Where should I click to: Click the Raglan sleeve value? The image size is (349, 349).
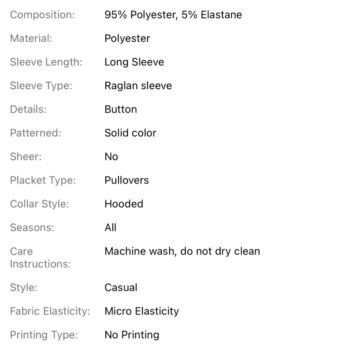138,86
